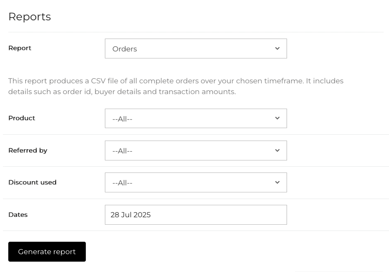Select the Orders text in Report dropdown

pyautogui.click(x=124, y=49)
